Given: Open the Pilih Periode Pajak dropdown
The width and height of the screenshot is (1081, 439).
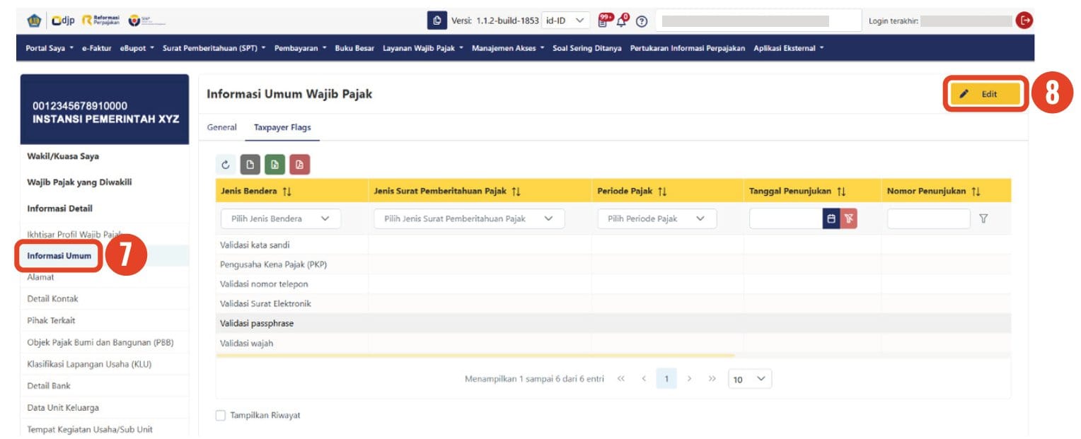Looking at the screenshot, I should tap(657, 219).
